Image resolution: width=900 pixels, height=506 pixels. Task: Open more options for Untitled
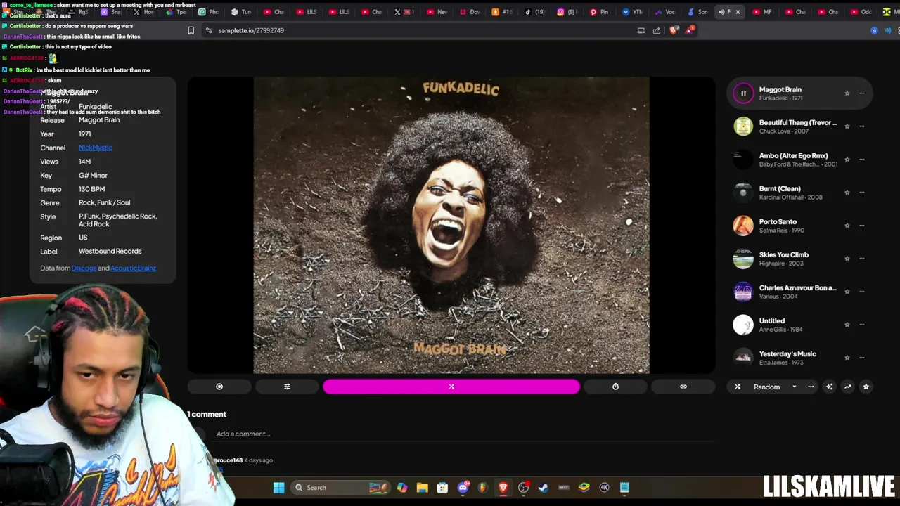[861, 325]
